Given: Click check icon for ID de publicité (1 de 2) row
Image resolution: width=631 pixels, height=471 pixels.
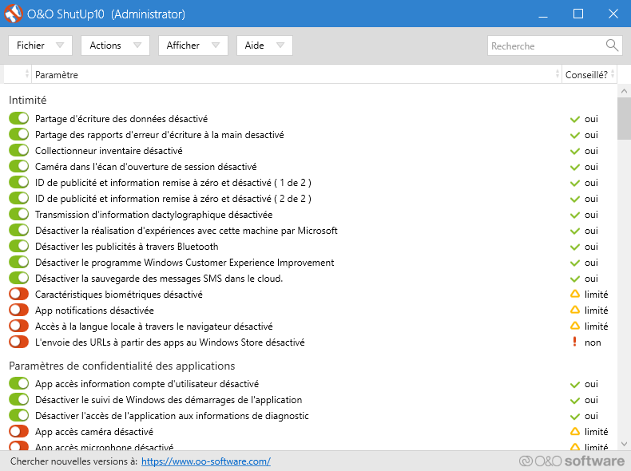Looking at the screenshot, I should click(574, 184).
